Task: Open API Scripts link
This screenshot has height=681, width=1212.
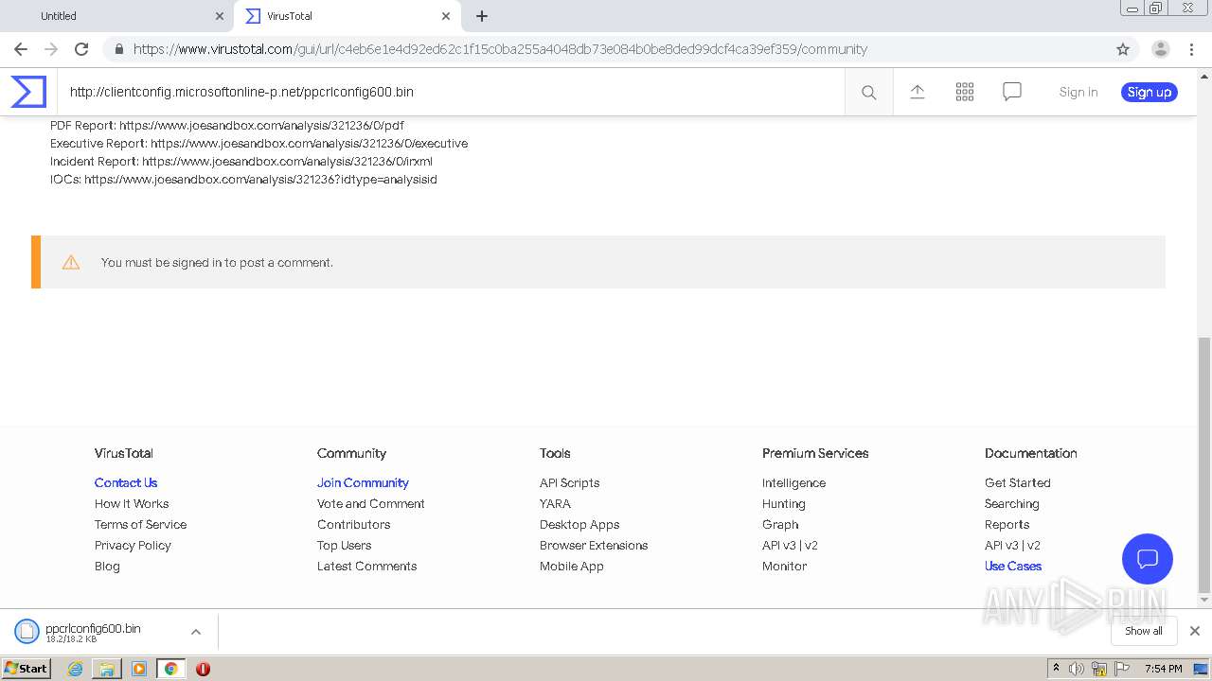Action: pyautogui.click(x=569, y=482)
